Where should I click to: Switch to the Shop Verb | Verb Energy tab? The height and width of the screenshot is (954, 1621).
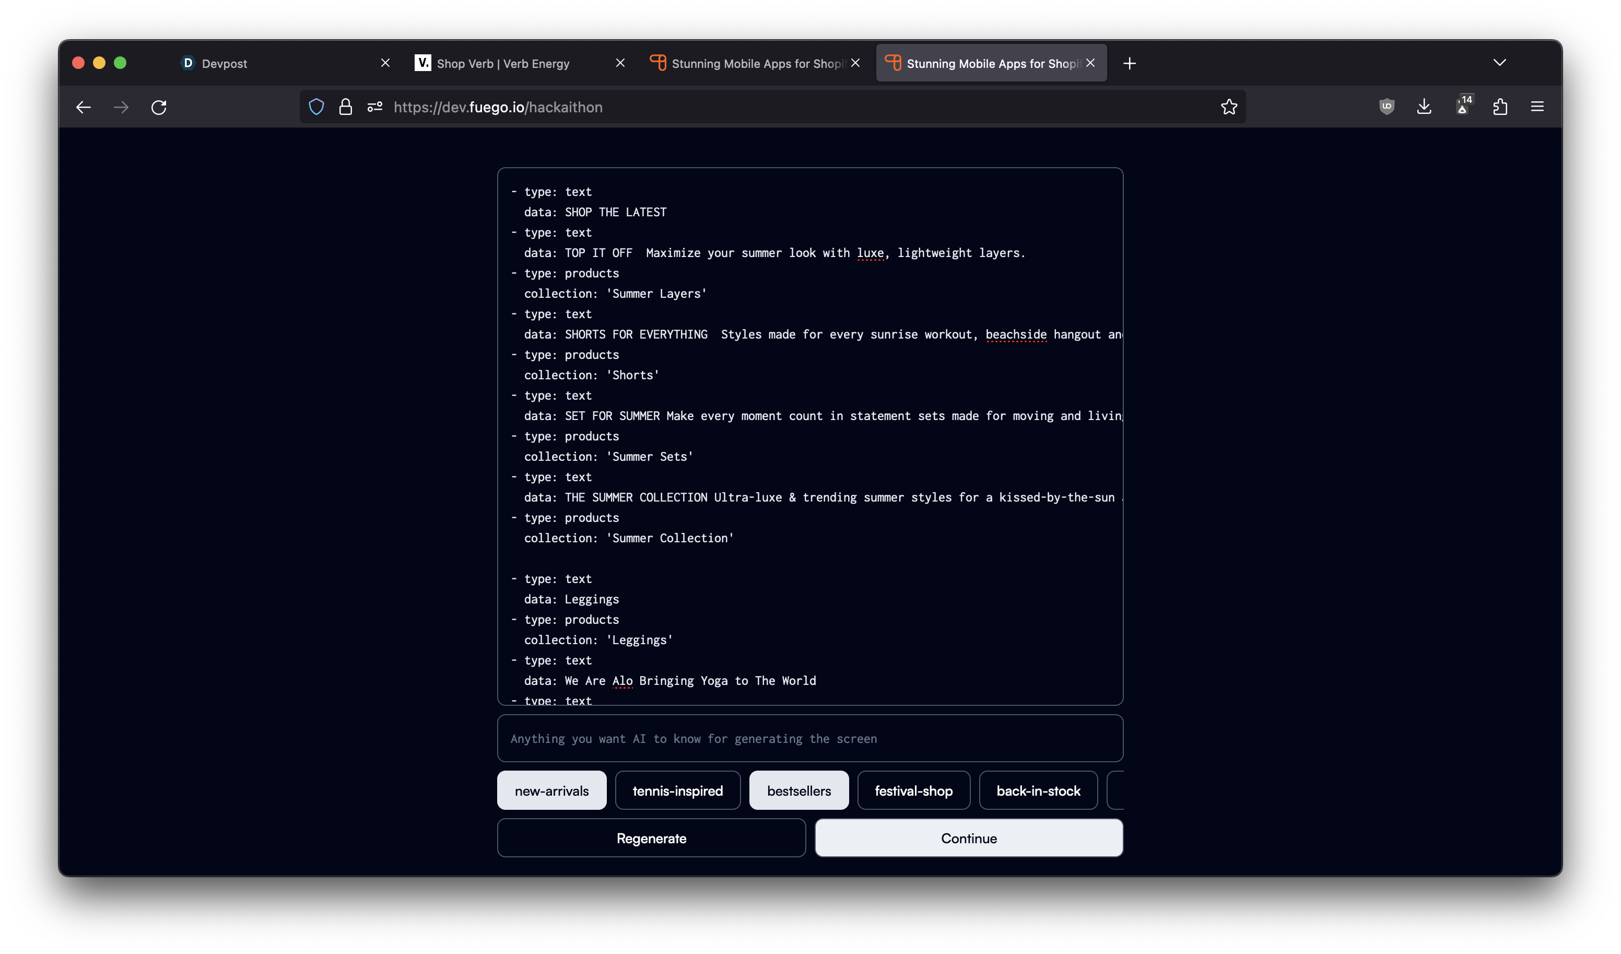point(503,63)
